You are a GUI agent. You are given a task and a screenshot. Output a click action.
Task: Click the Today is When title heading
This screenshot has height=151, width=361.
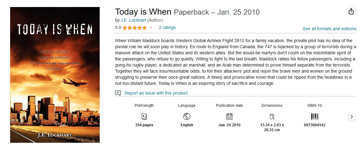pyautogui.click(x=143, y=12)
